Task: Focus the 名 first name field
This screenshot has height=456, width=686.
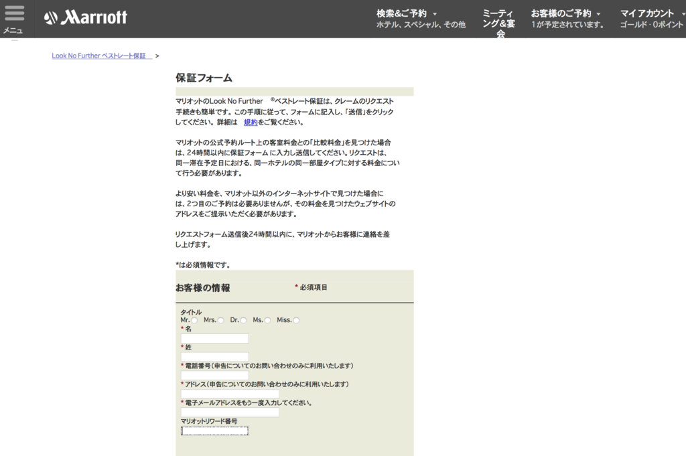Action: [215, 338]
